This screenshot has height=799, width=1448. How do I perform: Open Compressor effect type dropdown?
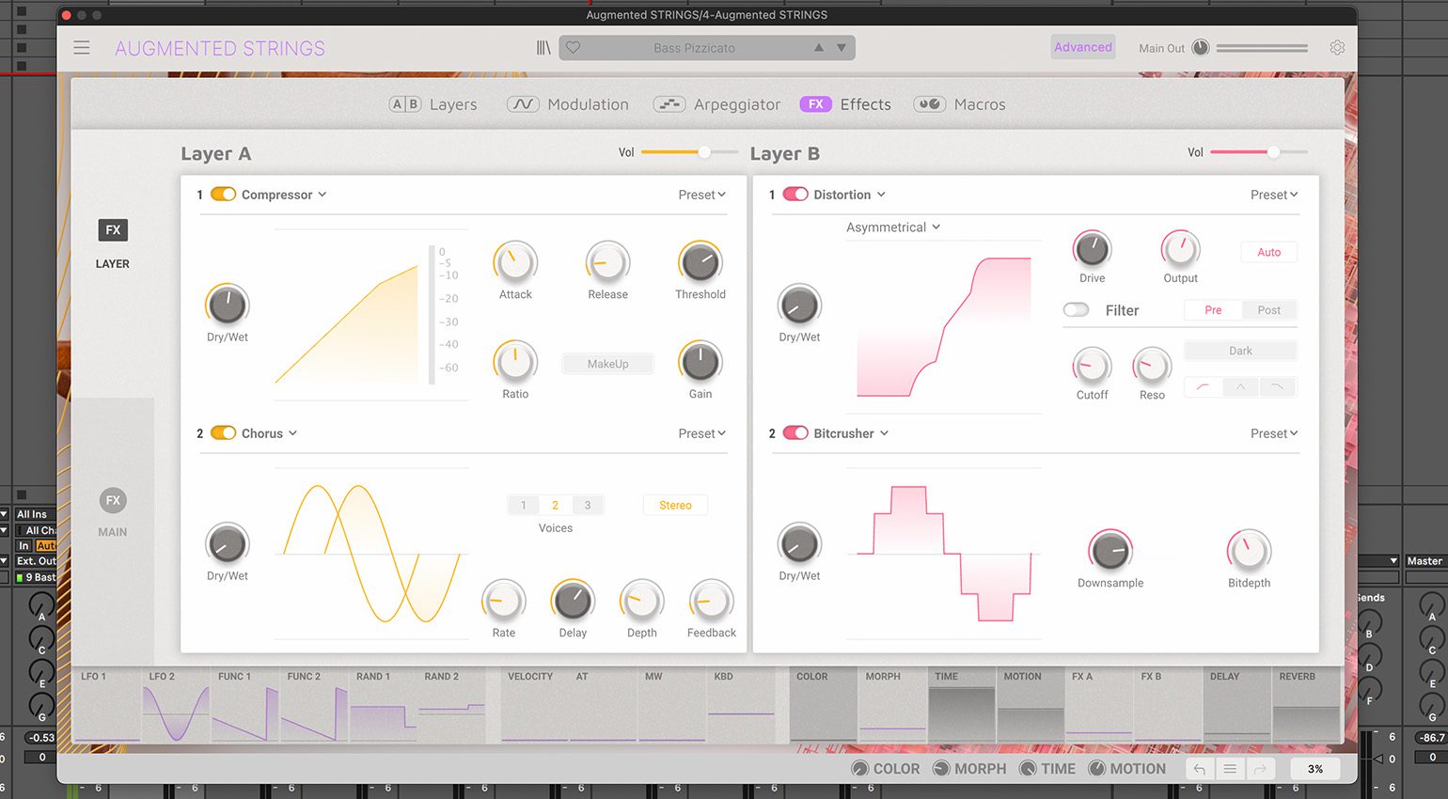click(284, 195)
